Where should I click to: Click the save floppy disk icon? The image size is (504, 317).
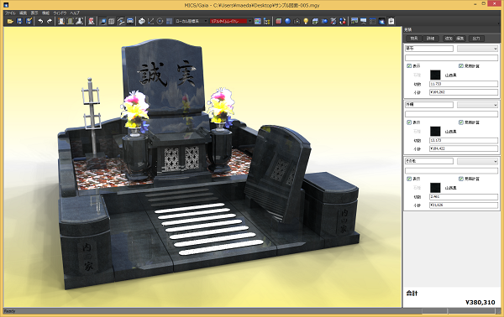coord(19,21)
